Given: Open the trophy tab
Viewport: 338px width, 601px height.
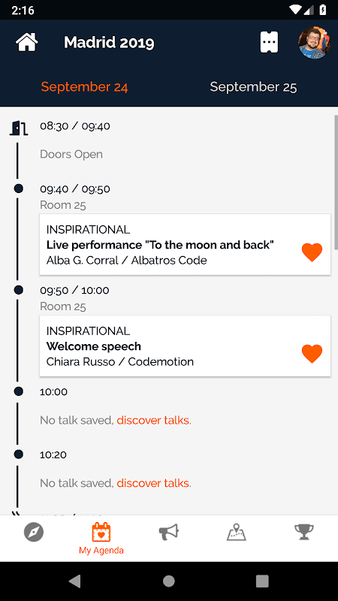Looking at the screenshot, I should pyautogui.click(x=304, y=532).
